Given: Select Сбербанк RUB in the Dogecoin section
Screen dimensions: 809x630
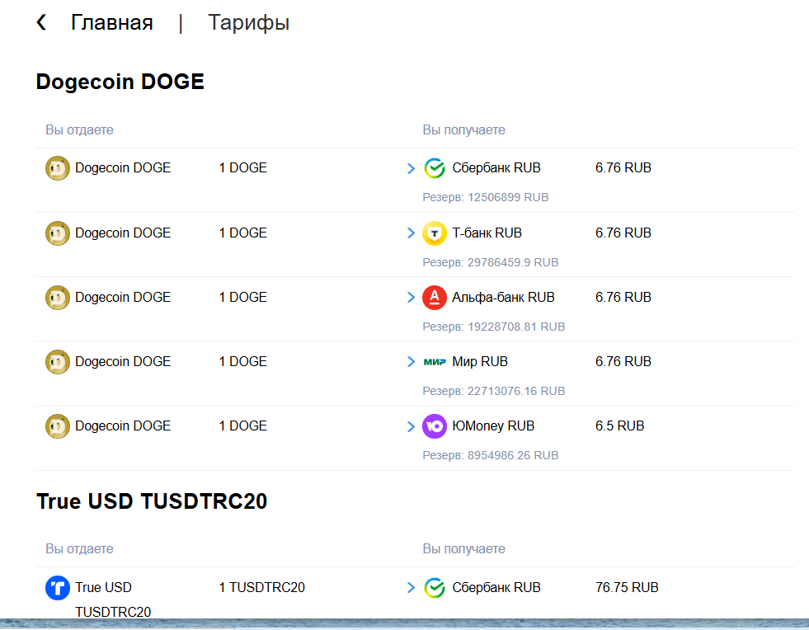Looking at the screenshot, I should [x=496, y=167].
